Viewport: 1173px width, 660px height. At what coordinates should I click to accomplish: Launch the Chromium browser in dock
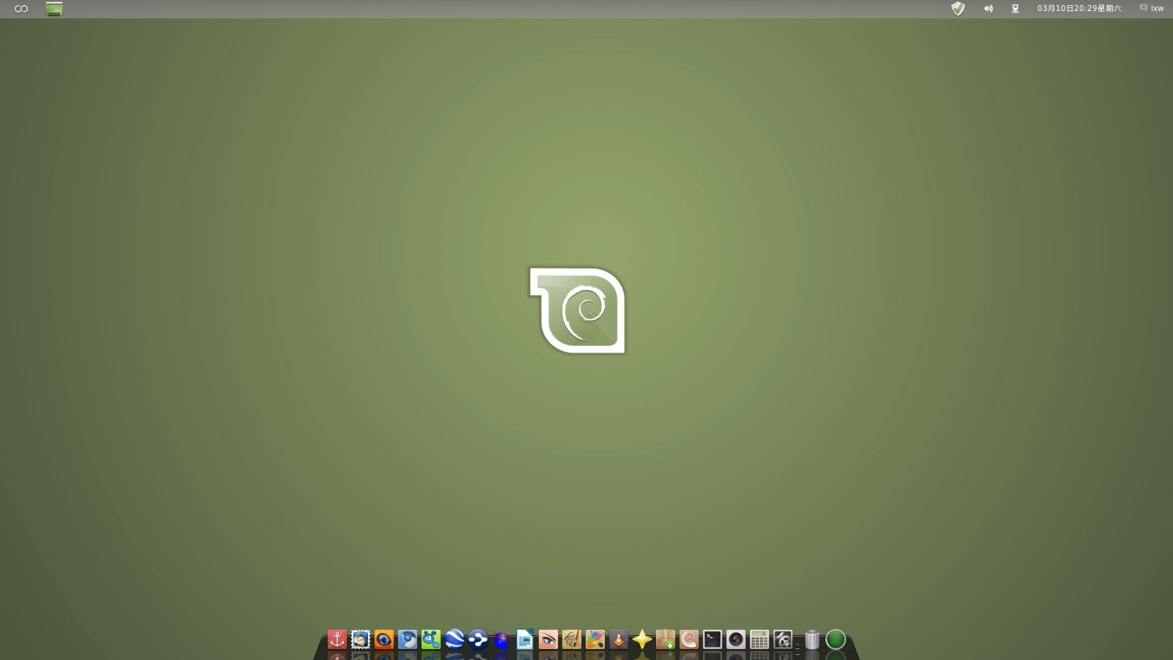coord(408,639)
